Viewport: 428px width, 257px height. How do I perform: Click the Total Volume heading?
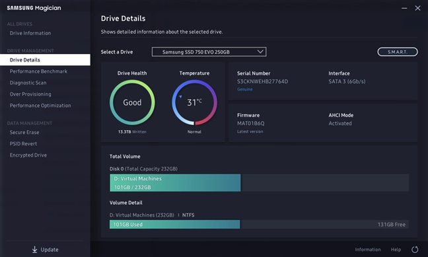coord(125,157)
